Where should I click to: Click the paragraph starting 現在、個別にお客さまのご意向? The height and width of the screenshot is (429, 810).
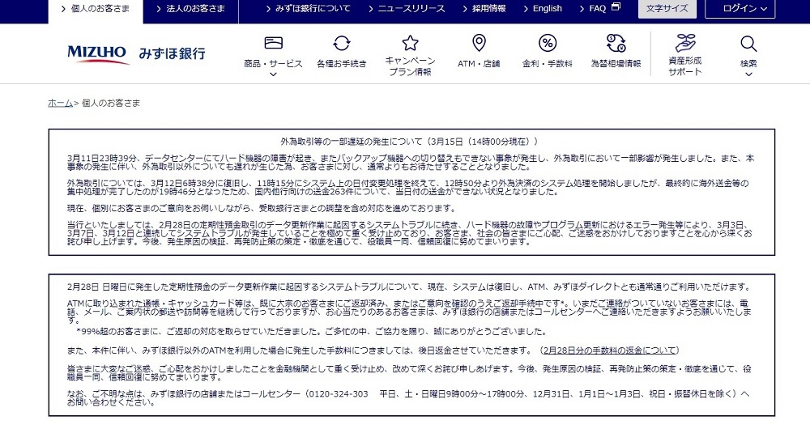(262, 209)
